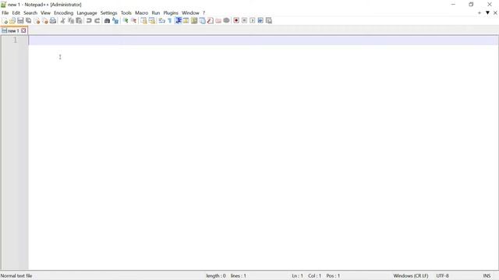
Task: Click the Cut scissors icon
Action: click(62, 21)
